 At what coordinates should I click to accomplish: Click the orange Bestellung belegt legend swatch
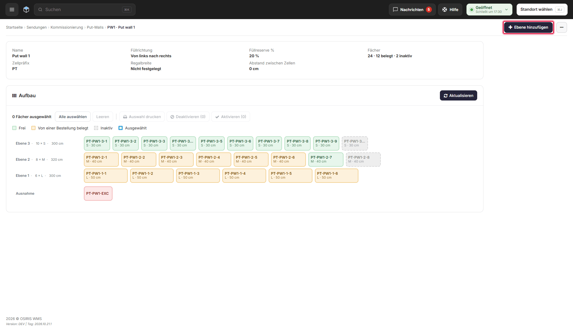coord(33,128)
